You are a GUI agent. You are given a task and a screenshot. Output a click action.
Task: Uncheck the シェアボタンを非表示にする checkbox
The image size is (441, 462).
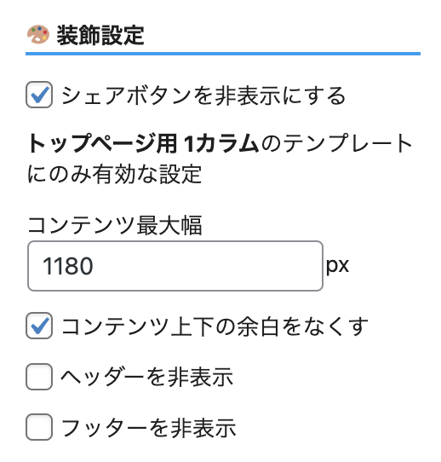pos(39,95)
